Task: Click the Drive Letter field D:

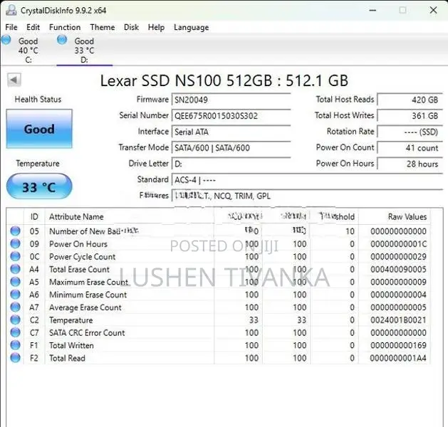Action: coord(231,164)
